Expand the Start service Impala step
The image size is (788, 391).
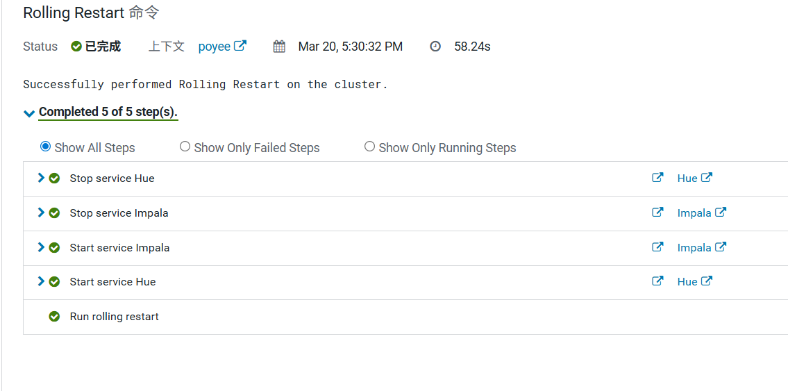pyautogui.click(x=41, y=247)
